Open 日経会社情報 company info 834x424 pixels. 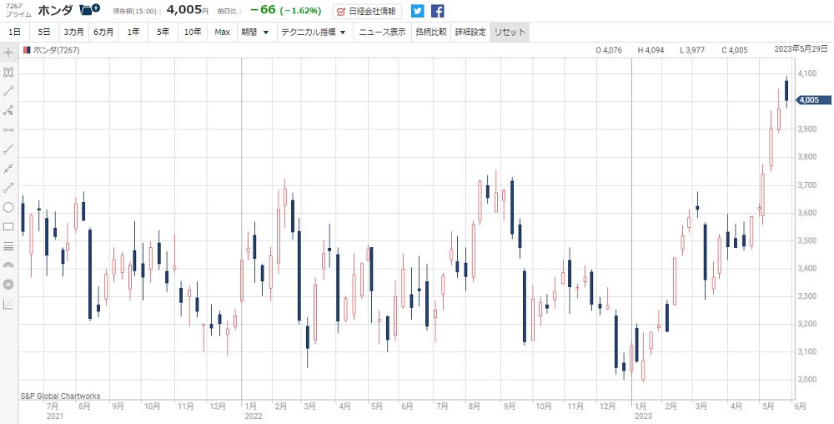[368, 11]
